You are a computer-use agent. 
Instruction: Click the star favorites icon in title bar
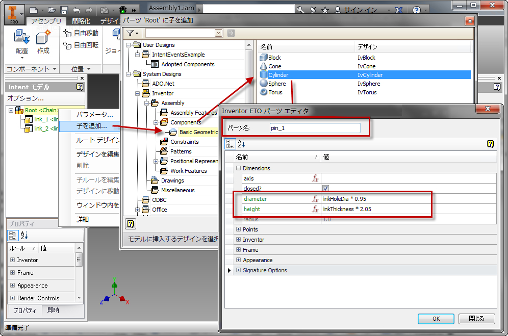(x=325, y=10)
